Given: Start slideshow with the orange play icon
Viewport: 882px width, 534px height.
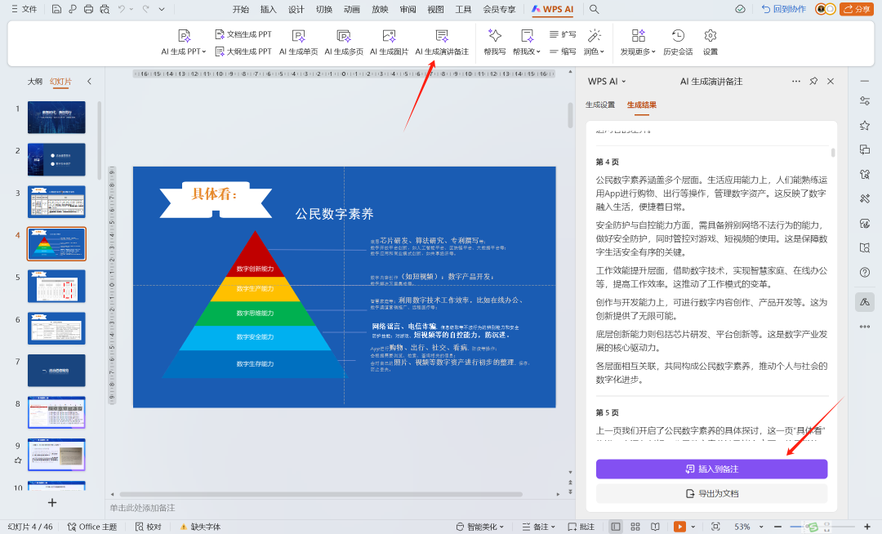Looking at the screenshot, I should coord(680,526).
